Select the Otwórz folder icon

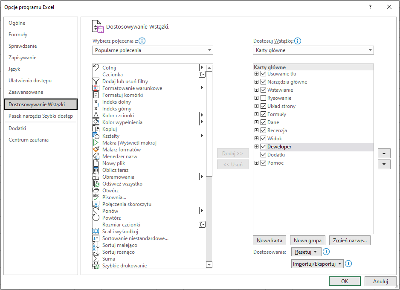(x=96, y=190)
